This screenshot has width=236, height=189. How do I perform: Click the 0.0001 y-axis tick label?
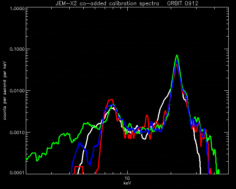coord(17,172)
